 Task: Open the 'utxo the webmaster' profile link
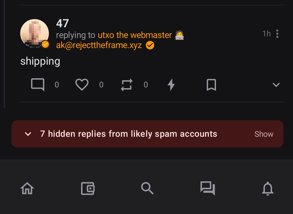[x=135, y=35]
